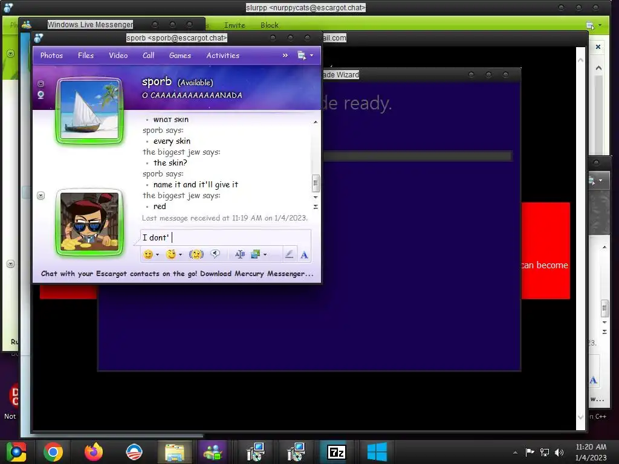
Task: Click the message "every skin"
Action: [x=172, y=141]
